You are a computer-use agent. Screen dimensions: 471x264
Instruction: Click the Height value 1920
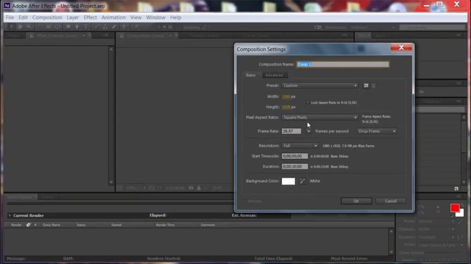(286, 107)
